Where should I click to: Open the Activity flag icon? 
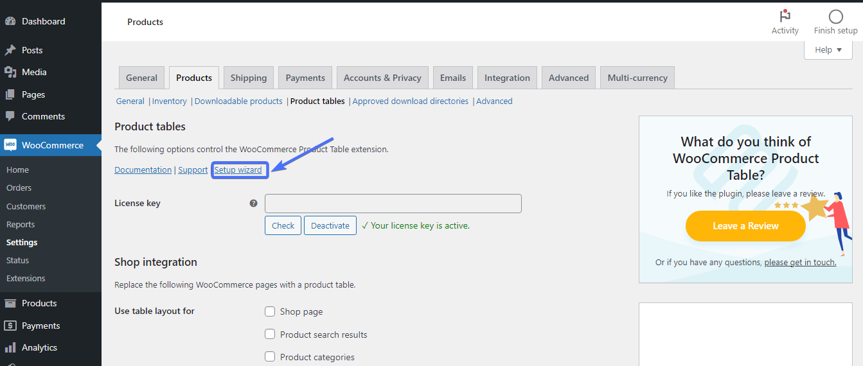(785, 16)
